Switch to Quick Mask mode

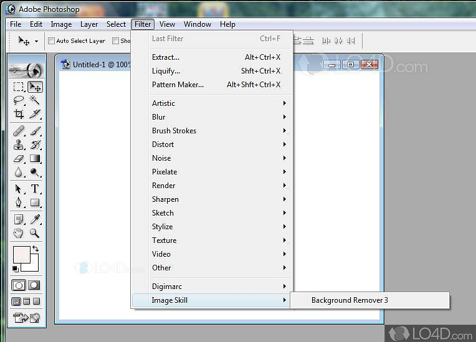[x=34, y=285]
